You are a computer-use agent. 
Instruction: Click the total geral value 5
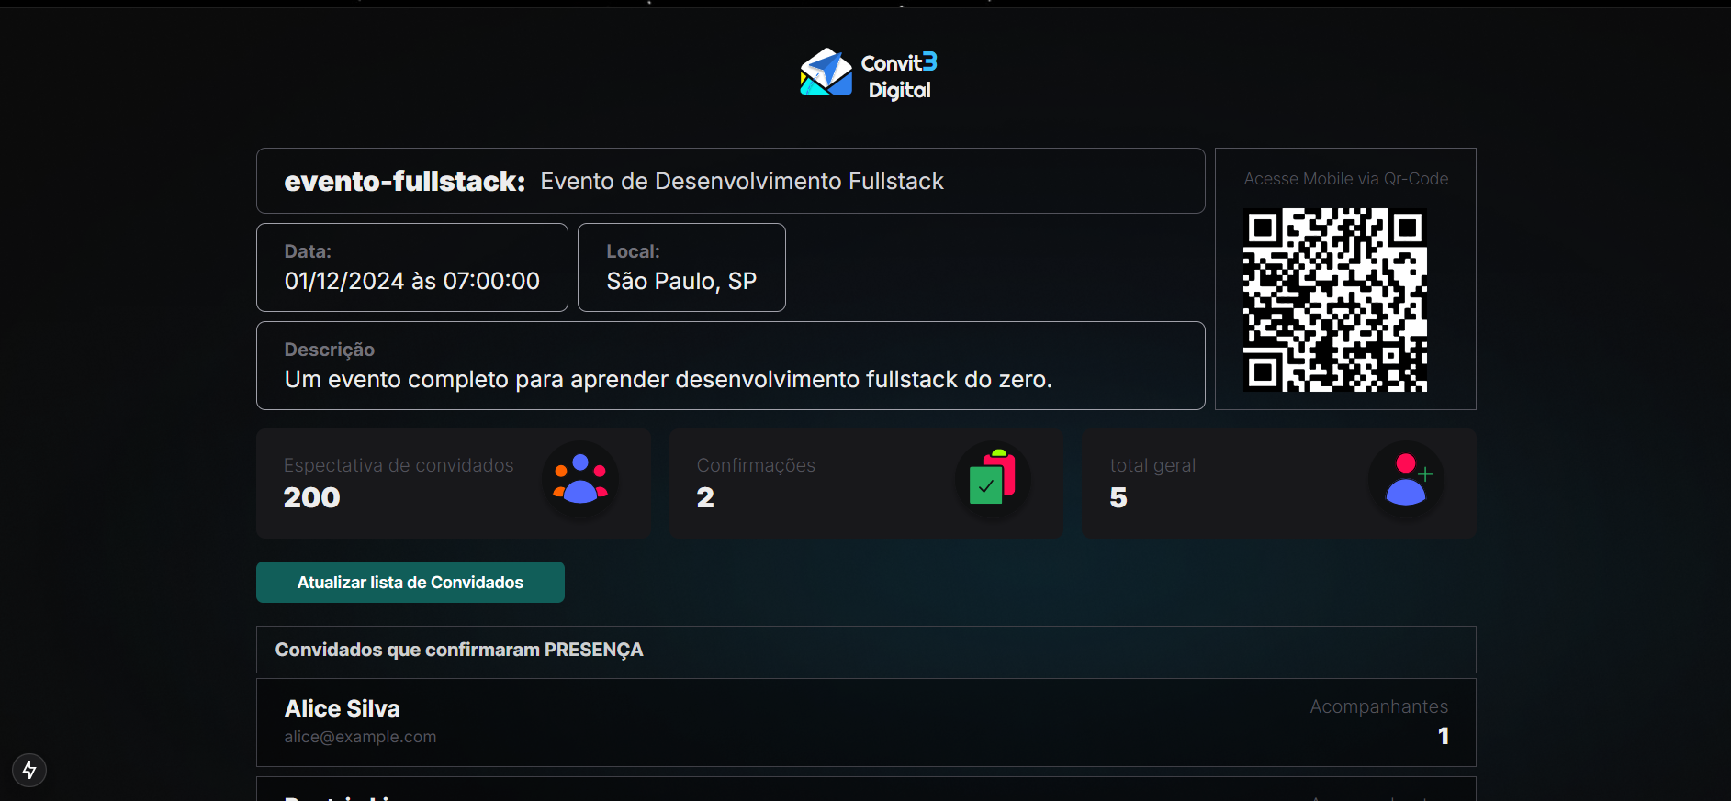click(1118, 497)
